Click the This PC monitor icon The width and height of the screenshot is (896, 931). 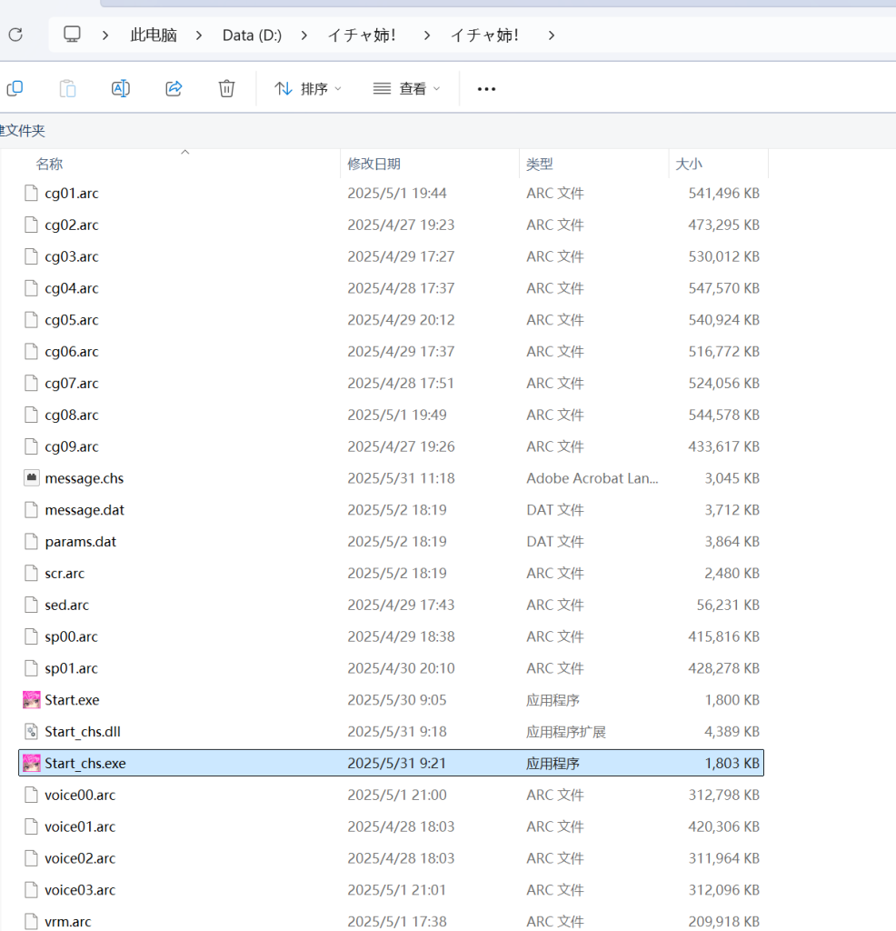[73, 35]
